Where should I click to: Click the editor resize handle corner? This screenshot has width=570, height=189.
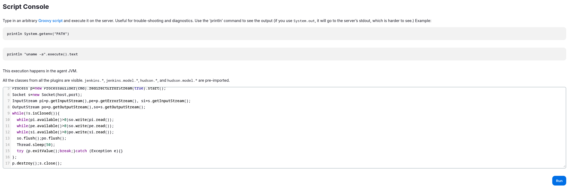pyautogui.click(x=564, y=166)
